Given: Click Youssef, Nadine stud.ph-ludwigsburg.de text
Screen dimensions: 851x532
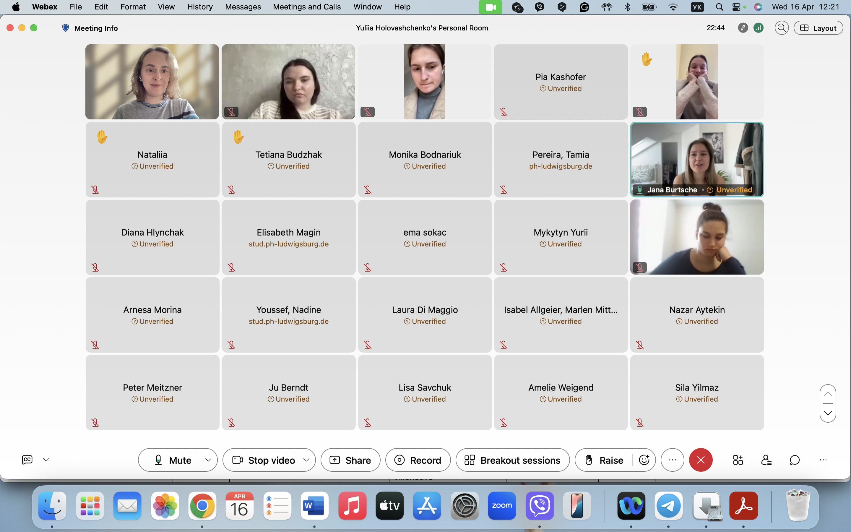Looking at the screenshot, I should [x=288, y=321].
